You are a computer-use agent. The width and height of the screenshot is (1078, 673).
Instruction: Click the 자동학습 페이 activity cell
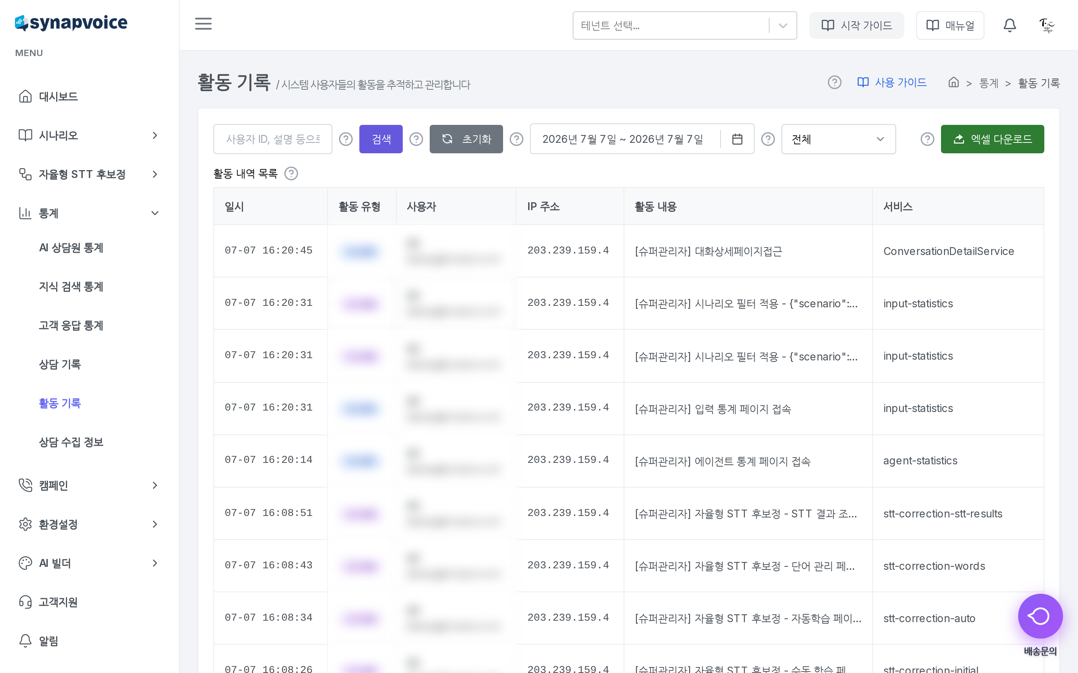point(748,618)
